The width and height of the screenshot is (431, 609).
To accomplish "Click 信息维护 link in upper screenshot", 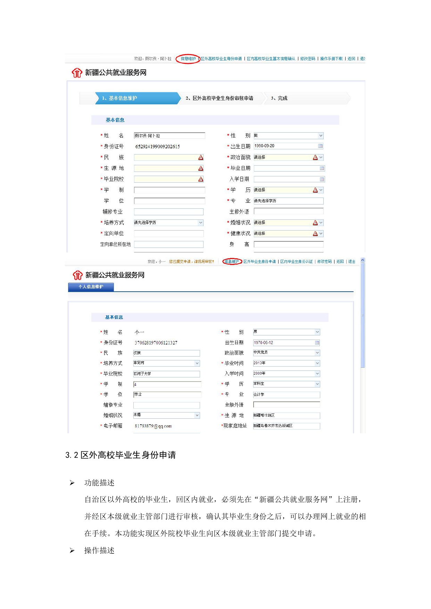I will pyautogui.click(x=188, y=59).
